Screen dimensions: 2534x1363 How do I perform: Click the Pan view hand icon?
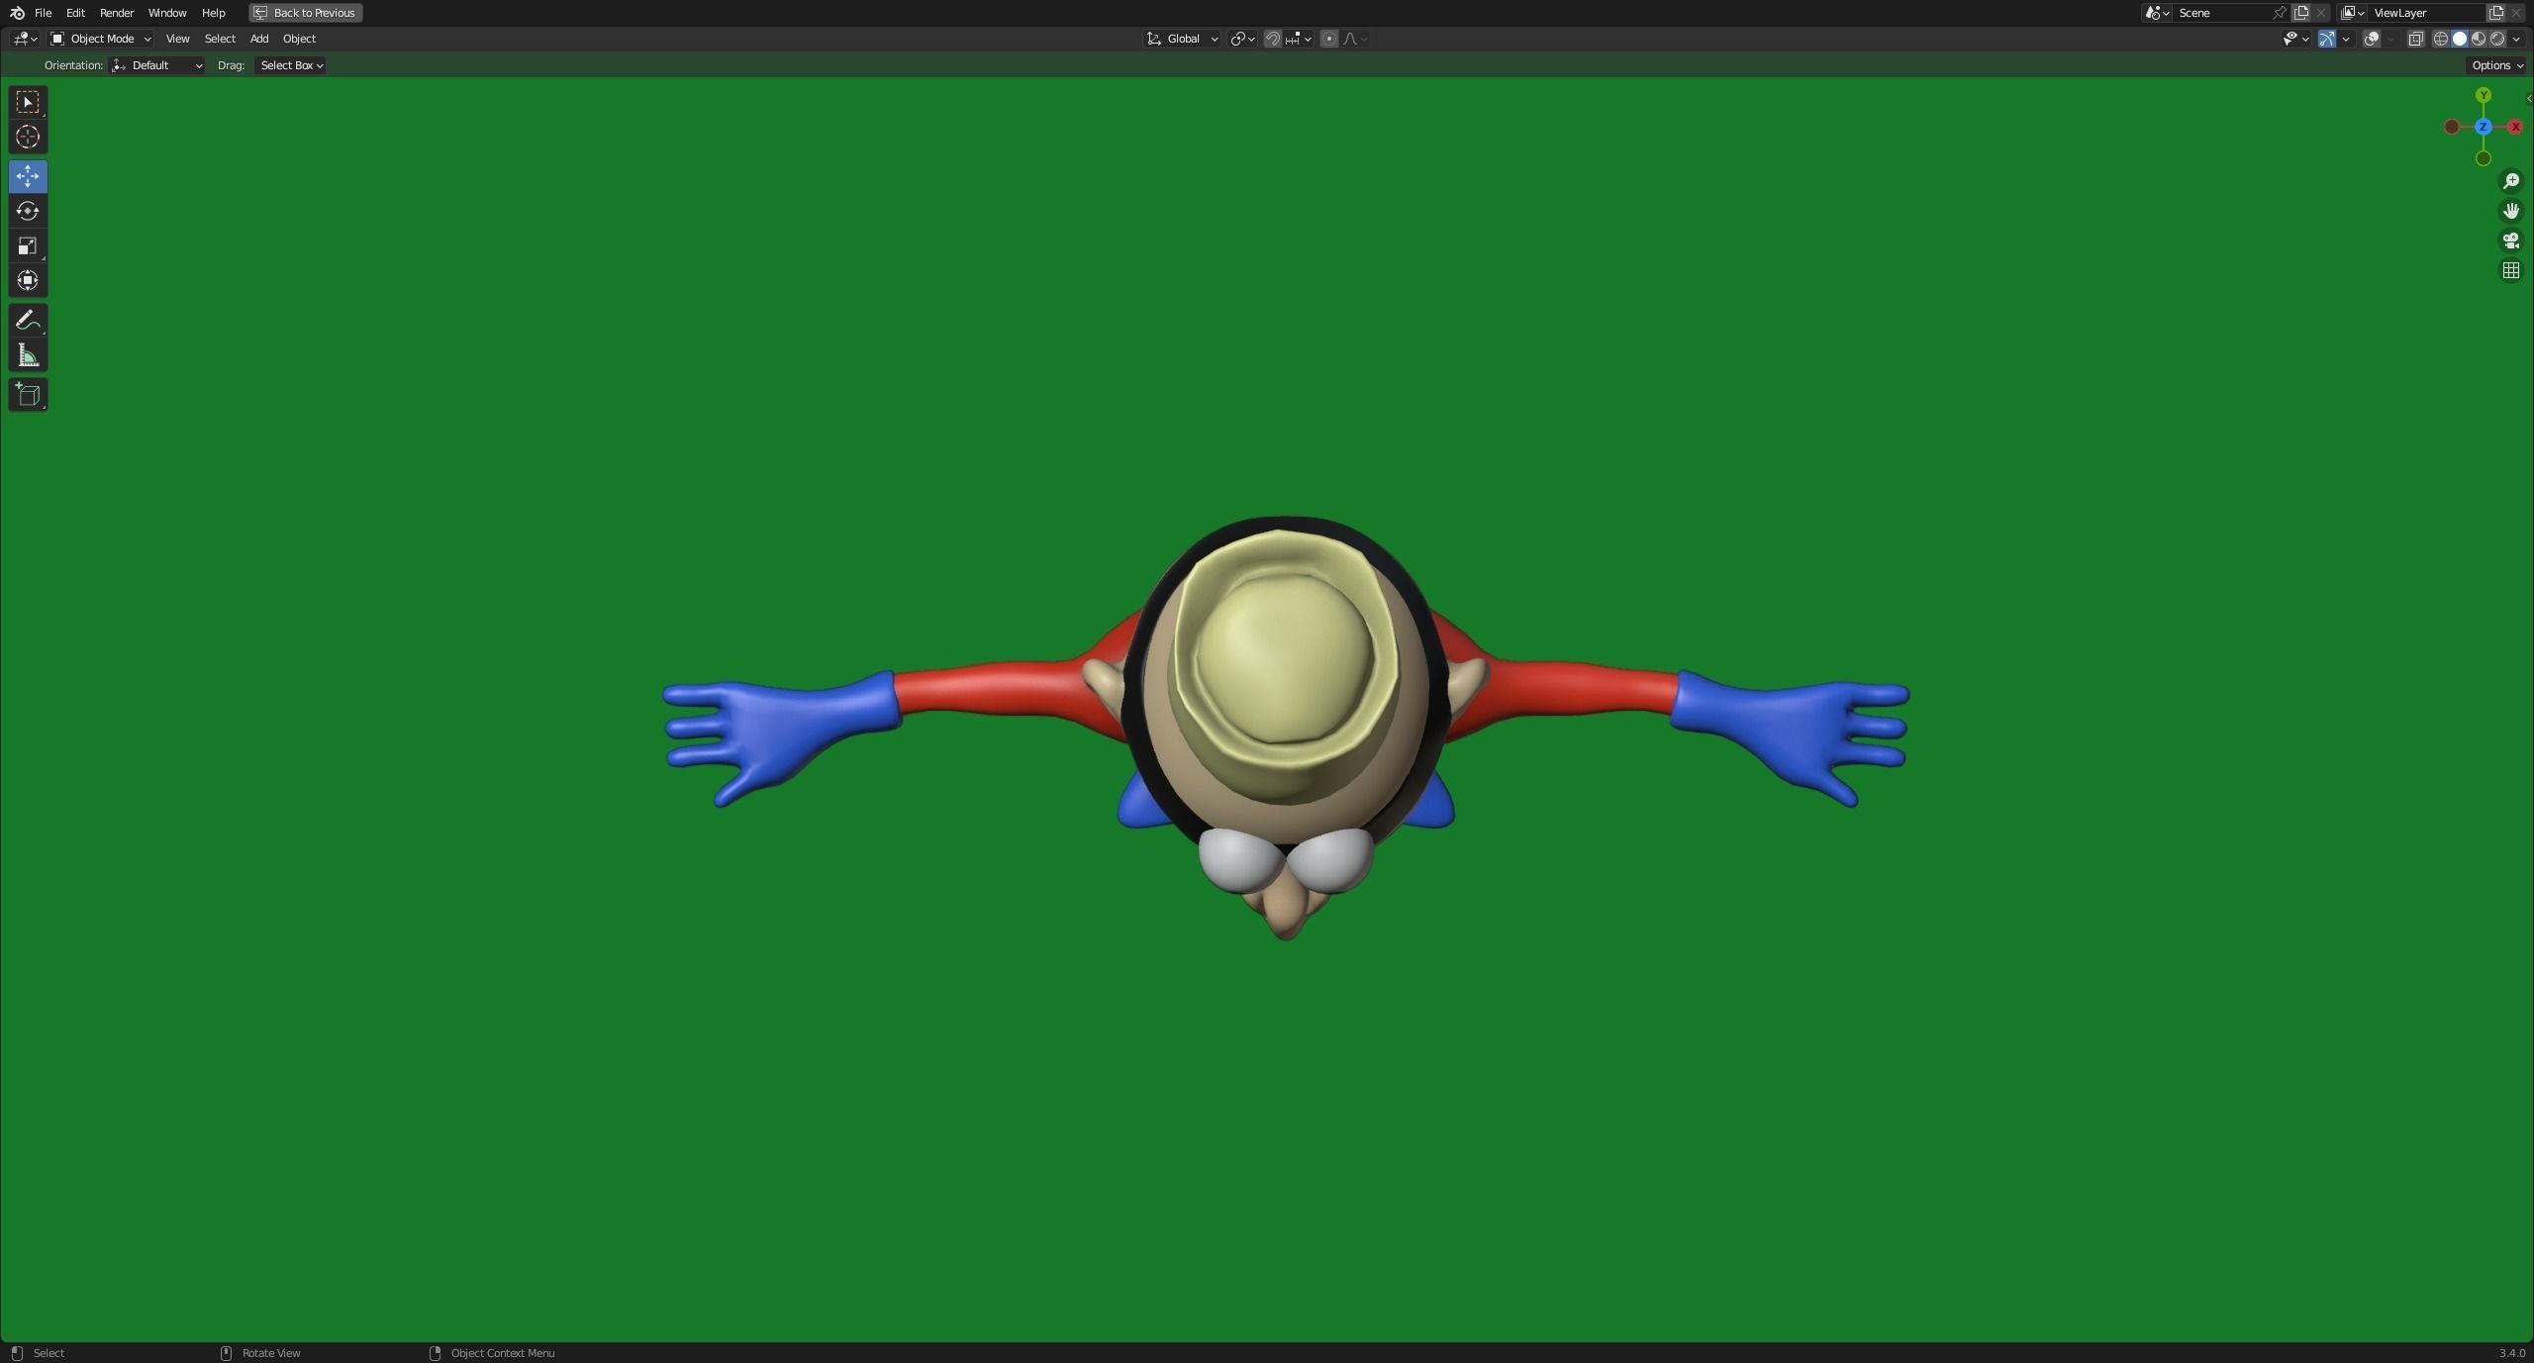tap(2510, 211)
